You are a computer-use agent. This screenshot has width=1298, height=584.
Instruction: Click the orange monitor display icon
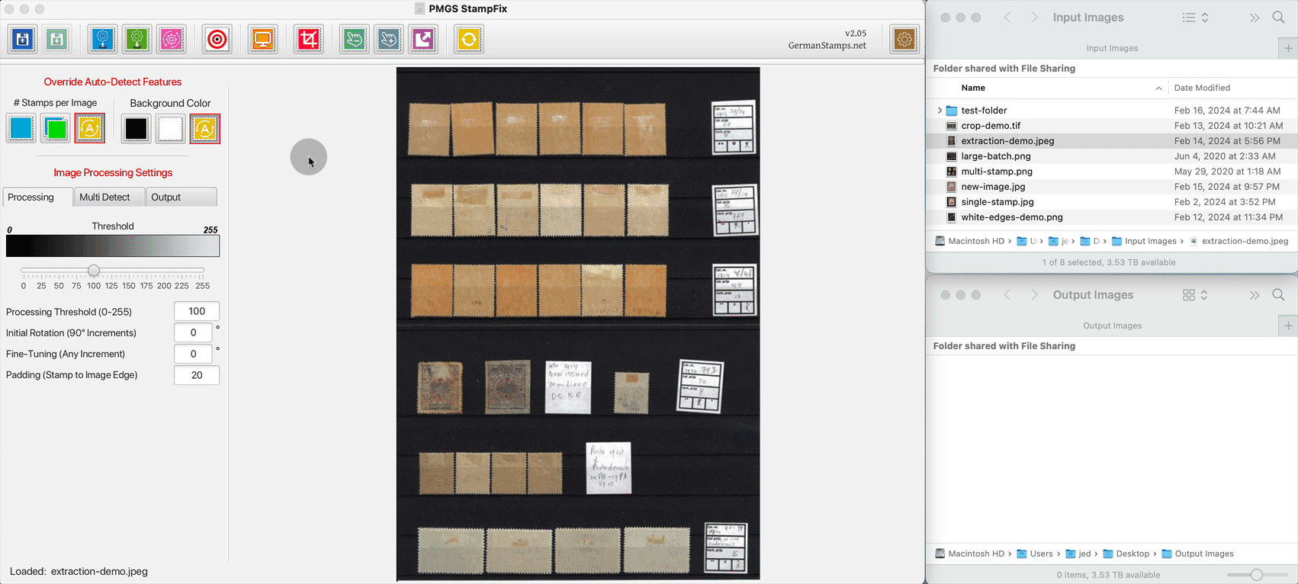[262, 39]
